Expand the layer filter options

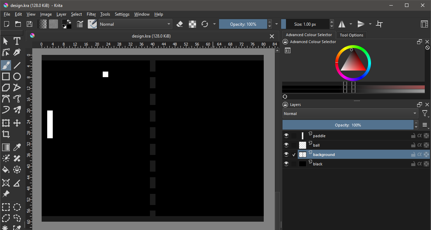pos(425,114)
